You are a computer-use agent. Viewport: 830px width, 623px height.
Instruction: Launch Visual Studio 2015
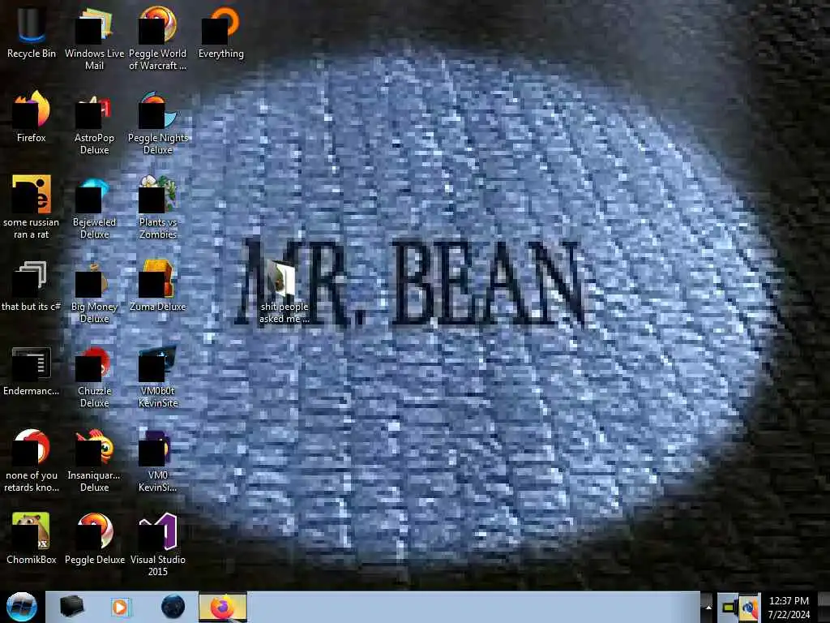tap(158, 543)
